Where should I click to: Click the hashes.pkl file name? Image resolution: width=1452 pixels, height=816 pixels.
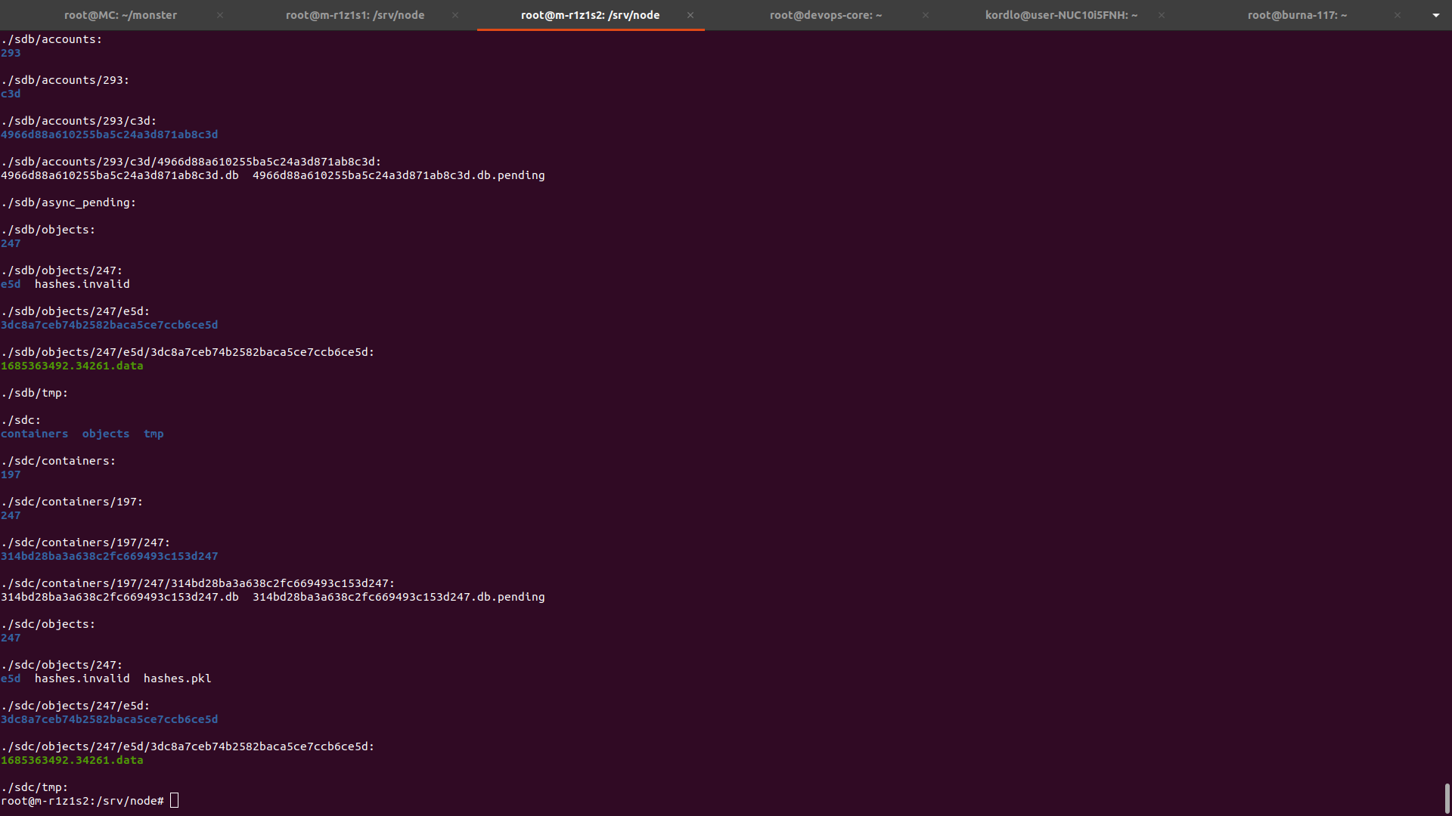point(177,678)
